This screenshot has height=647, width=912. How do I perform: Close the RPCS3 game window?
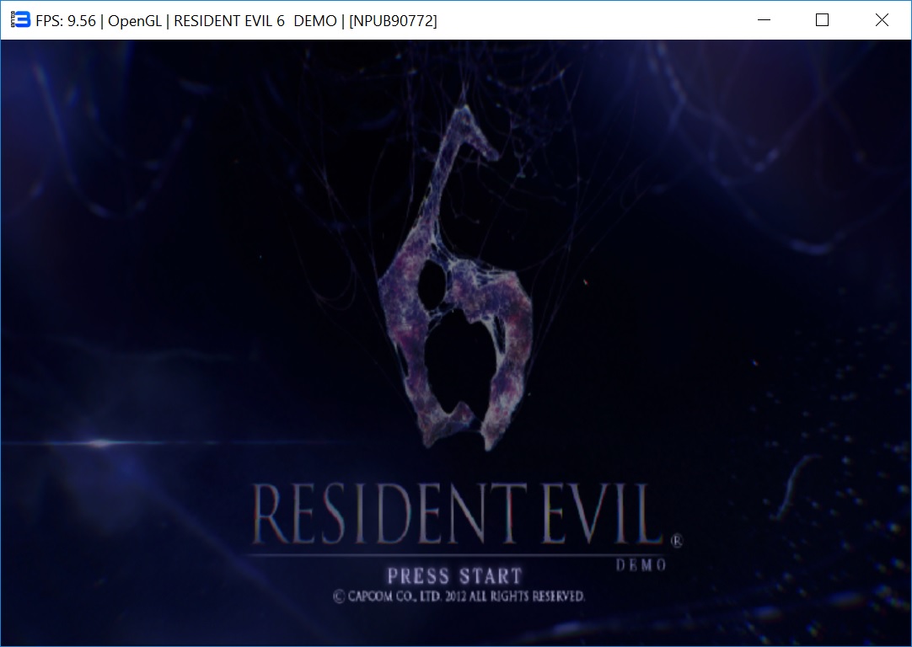[x=881, y=19]
